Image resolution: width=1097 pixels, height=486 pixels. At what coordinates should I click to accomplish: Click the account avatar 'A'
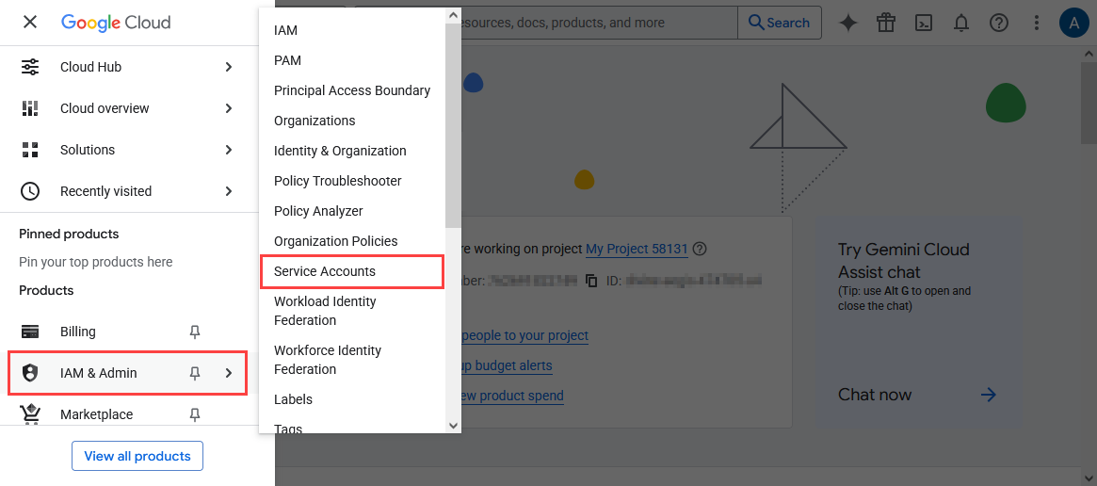tap(1074, 23)
